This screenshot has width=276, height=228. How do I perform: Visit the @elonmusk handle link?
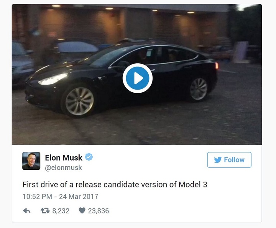[x=63, y=168]
